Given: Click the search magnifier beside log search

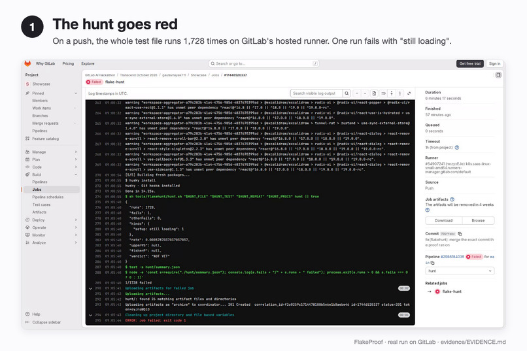Looking at the screenshot, I should 347,93.
